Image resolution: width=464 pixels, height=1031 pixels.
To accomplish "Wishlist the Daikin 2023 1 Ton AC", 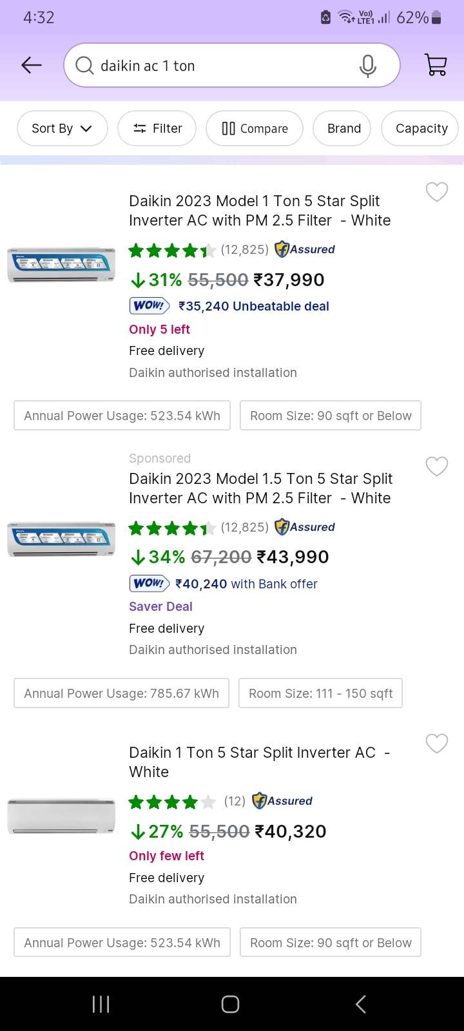I will 437,191.
